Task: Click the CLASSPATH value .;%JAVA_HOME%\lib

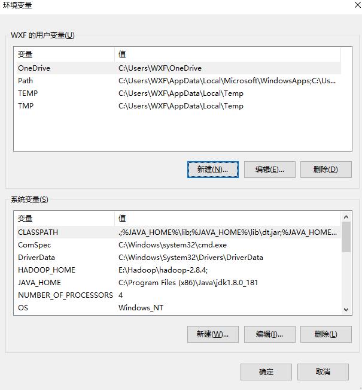Action: (x=227, y=232)
